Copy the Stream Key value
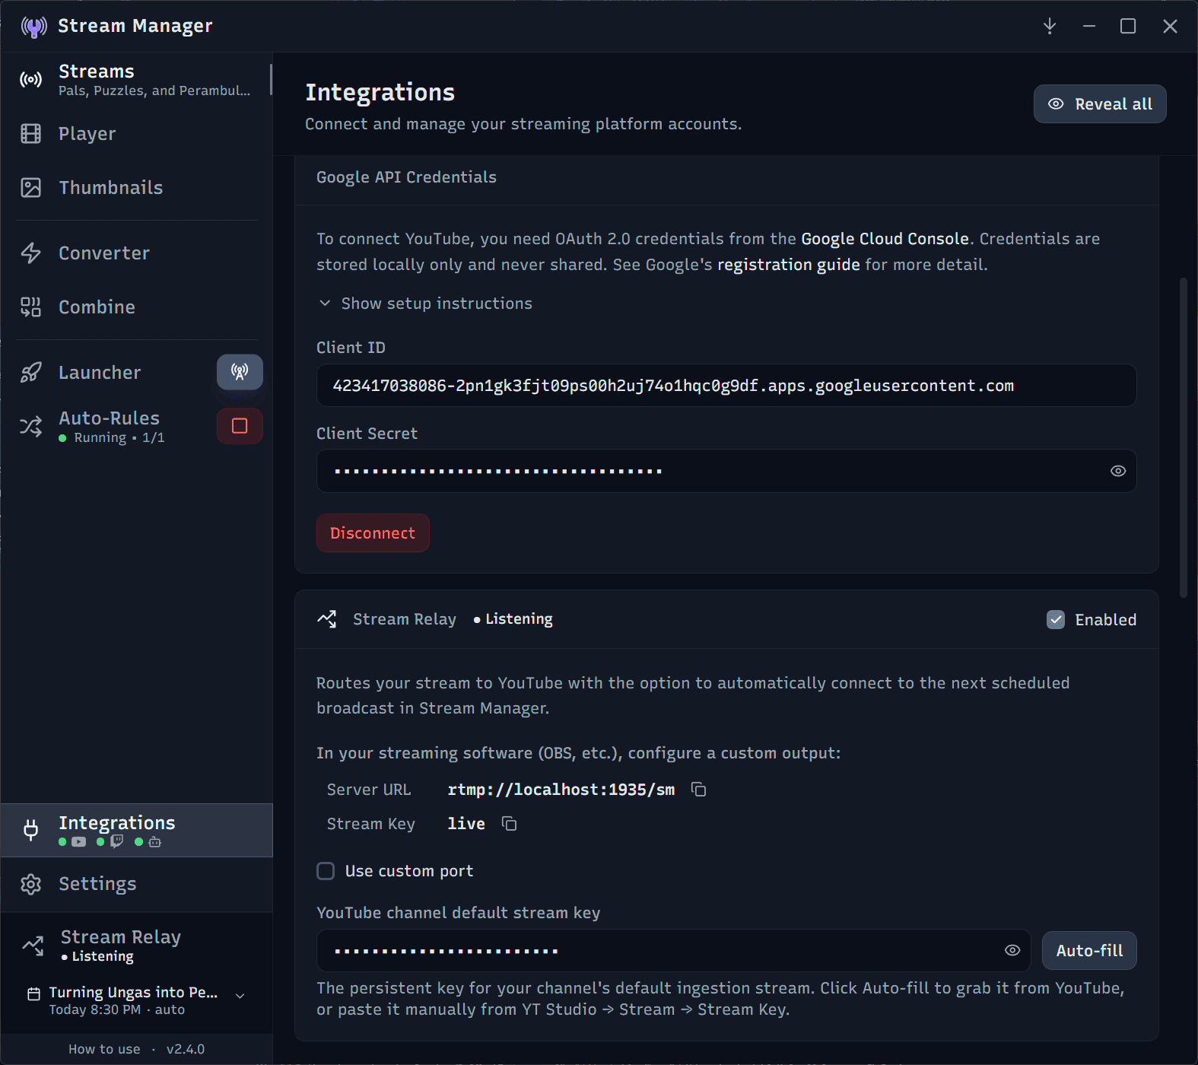Screen dimensions: 1198x1065 510,824
